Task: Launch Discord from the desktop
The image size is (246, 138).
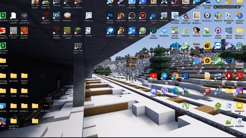Action: click(x=153, y=91)
